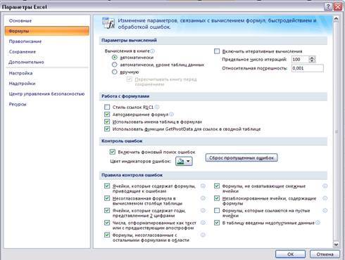Toggle Стиль ссылок R1C1 checkbox

click(107, 107)
